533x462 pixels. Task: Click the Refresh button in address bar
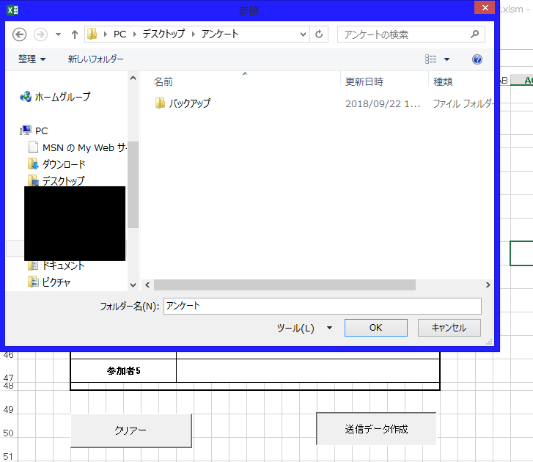tap(319, 34)
